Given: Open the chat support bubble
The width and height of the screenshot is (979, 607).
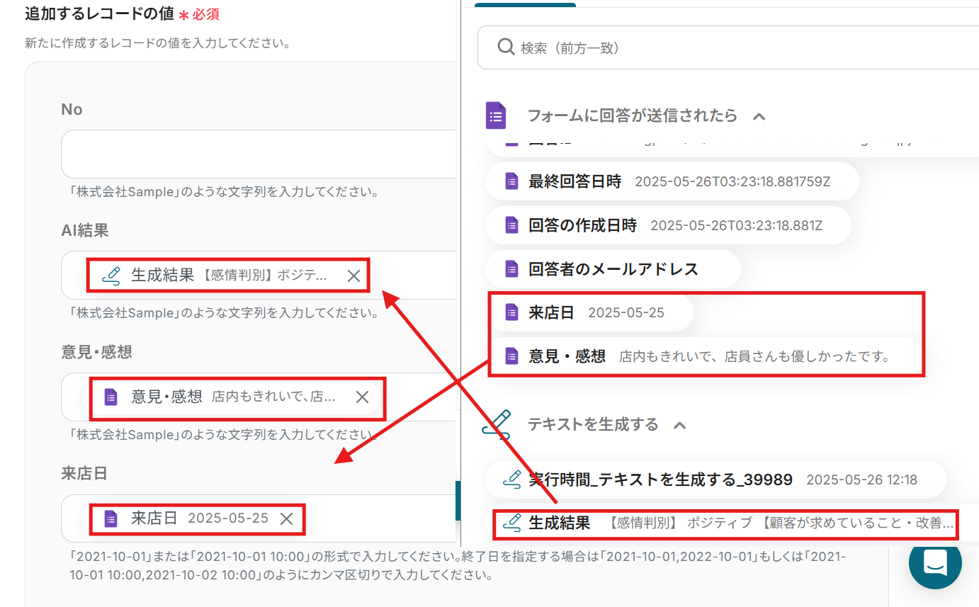Looking at the screenshot, I should coord(935,562).
